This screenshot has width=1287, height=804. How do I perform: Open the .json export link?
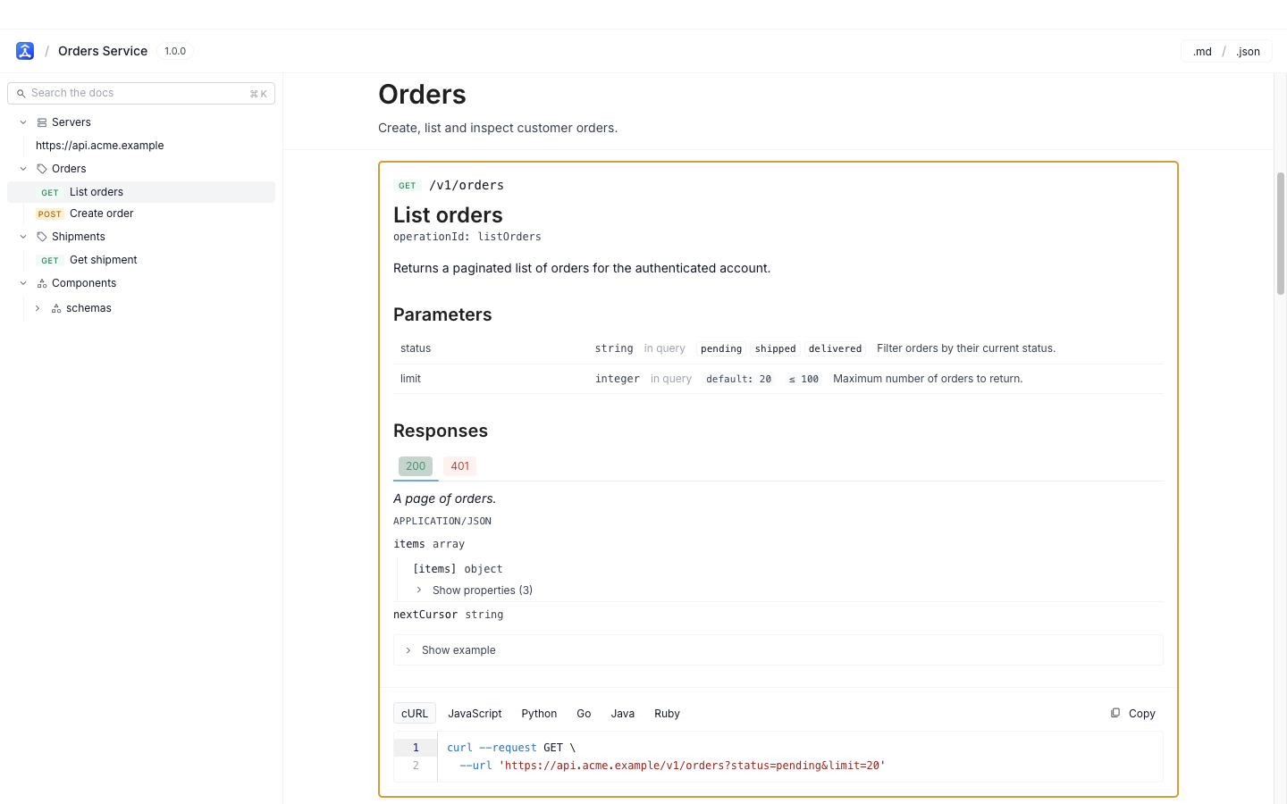(1248, 52)
